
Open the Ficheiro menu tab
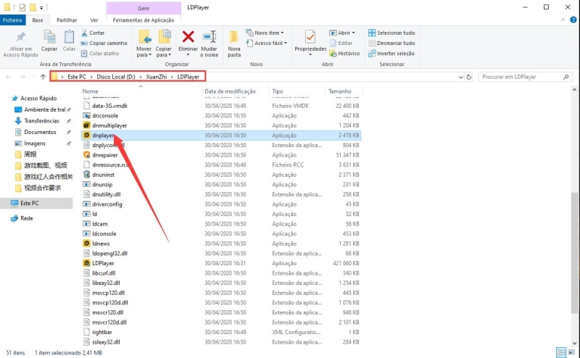pyautogui.click(x=13, y=20)
